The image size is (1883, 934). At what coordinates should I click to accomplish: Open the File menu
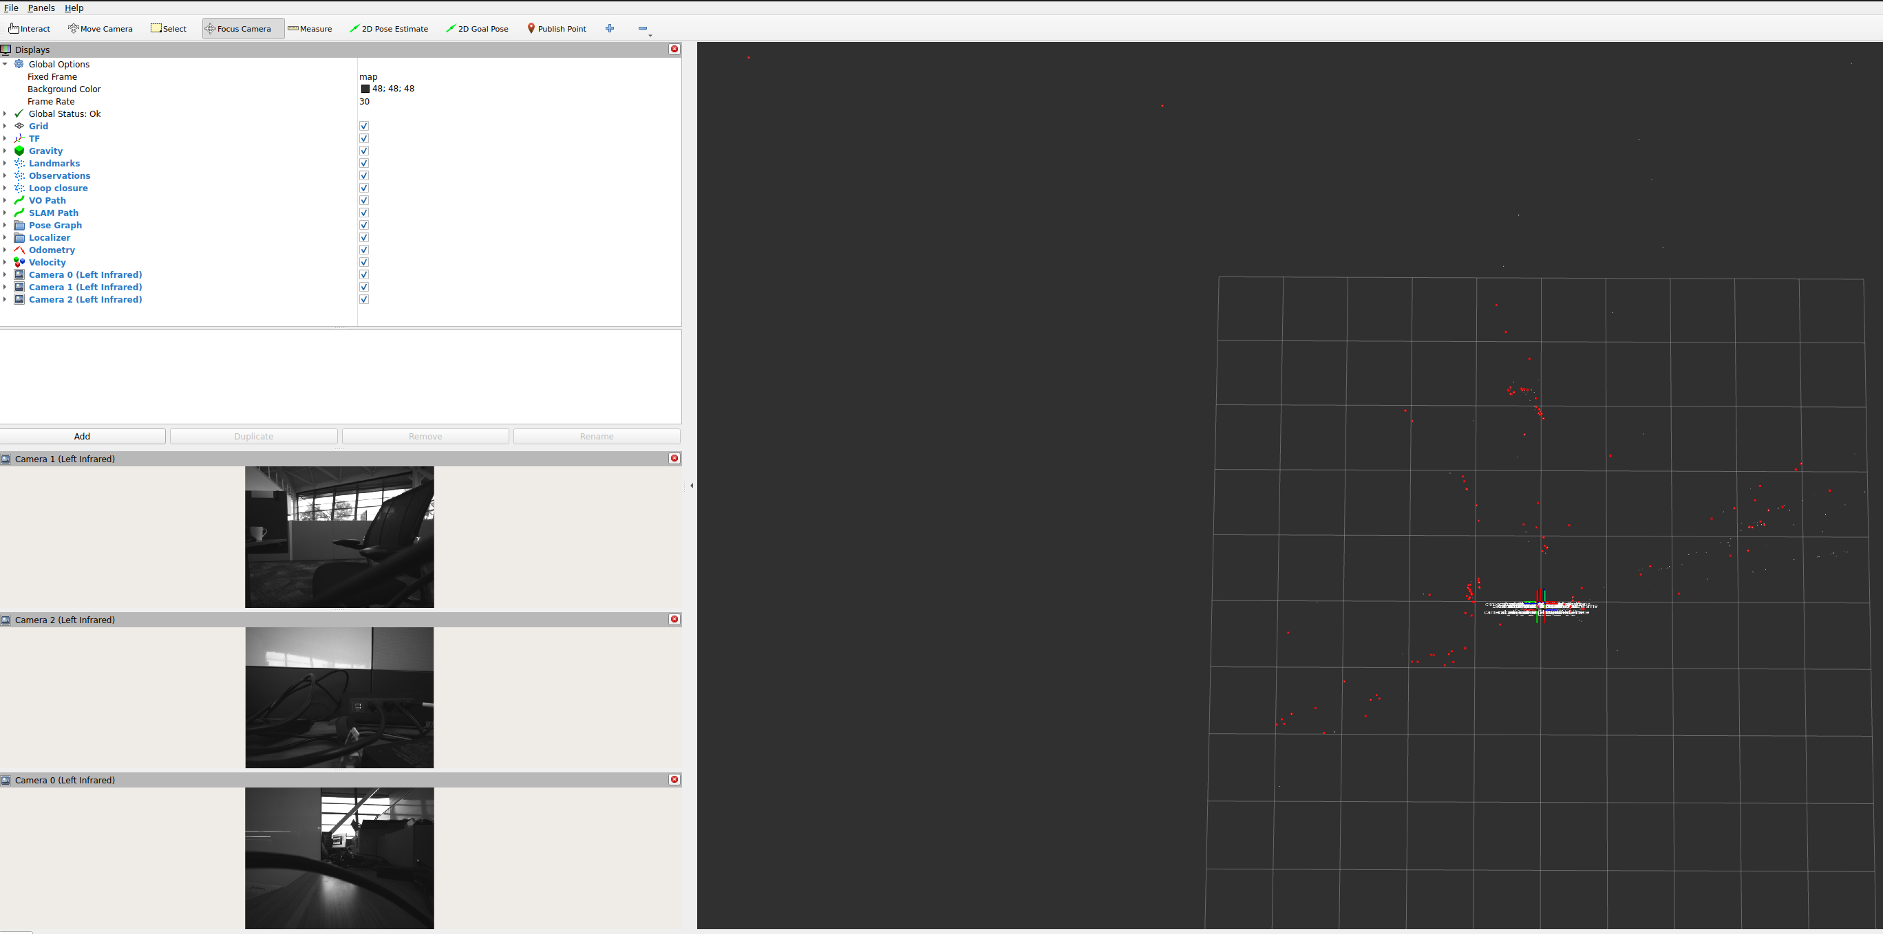pos(11,8)
